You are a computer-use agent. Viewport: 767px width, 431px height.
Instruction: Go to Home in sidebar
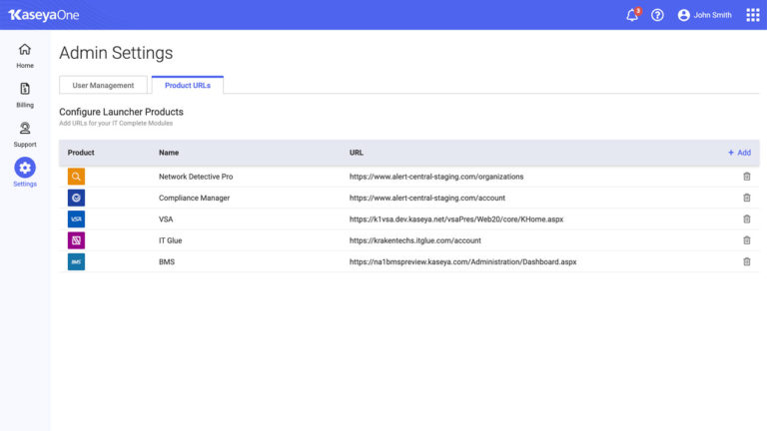25,56
